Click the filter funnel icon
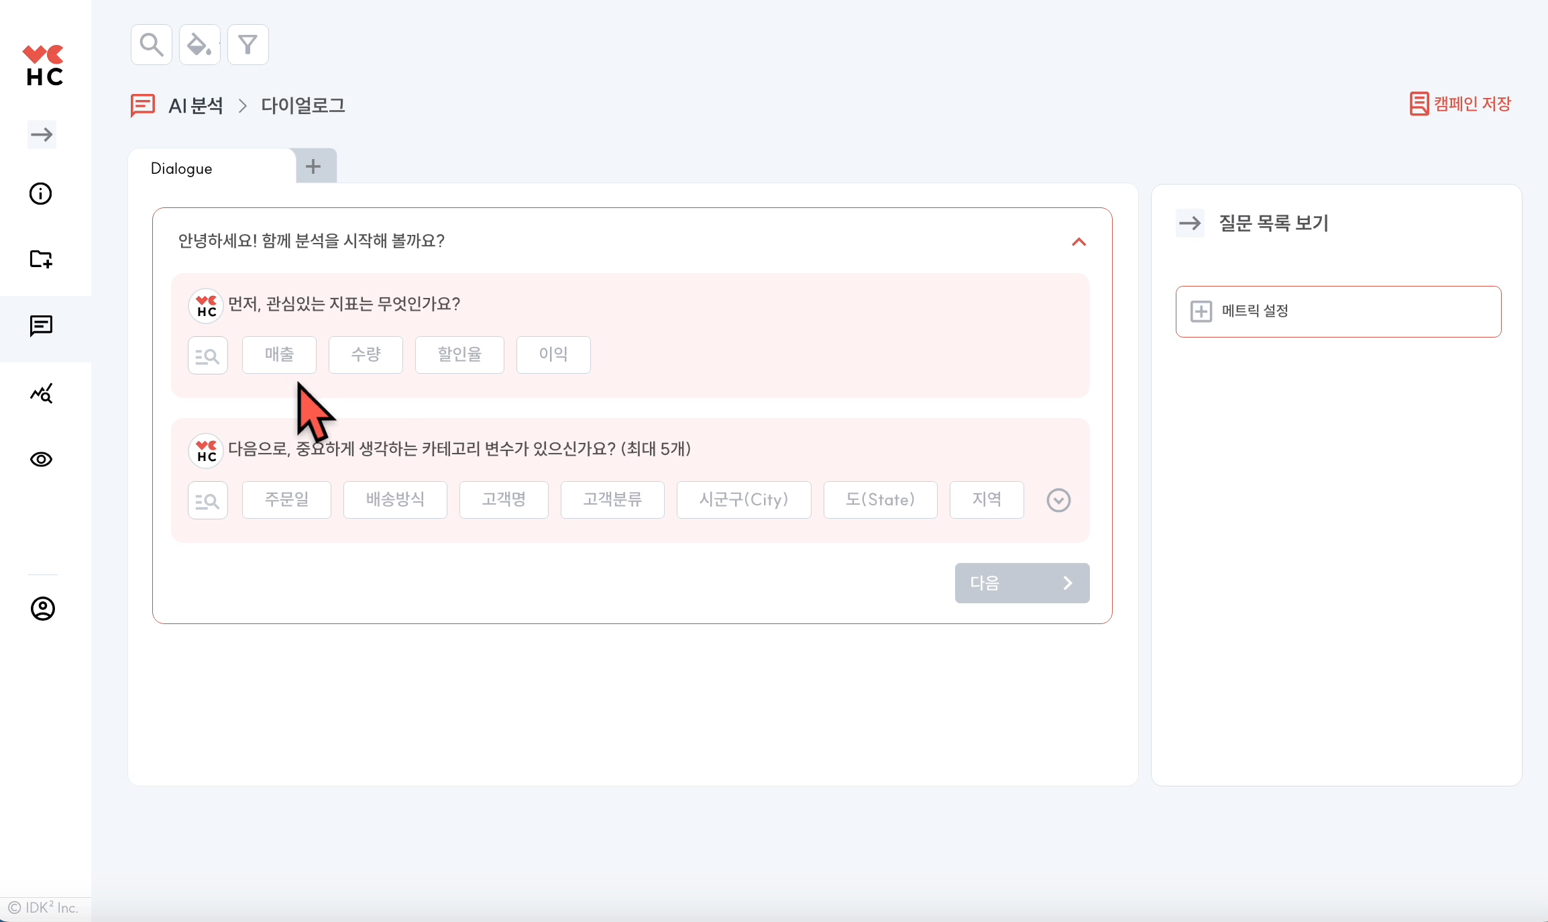The width and height of the screenshot is (1548, 922). [248, 45]
